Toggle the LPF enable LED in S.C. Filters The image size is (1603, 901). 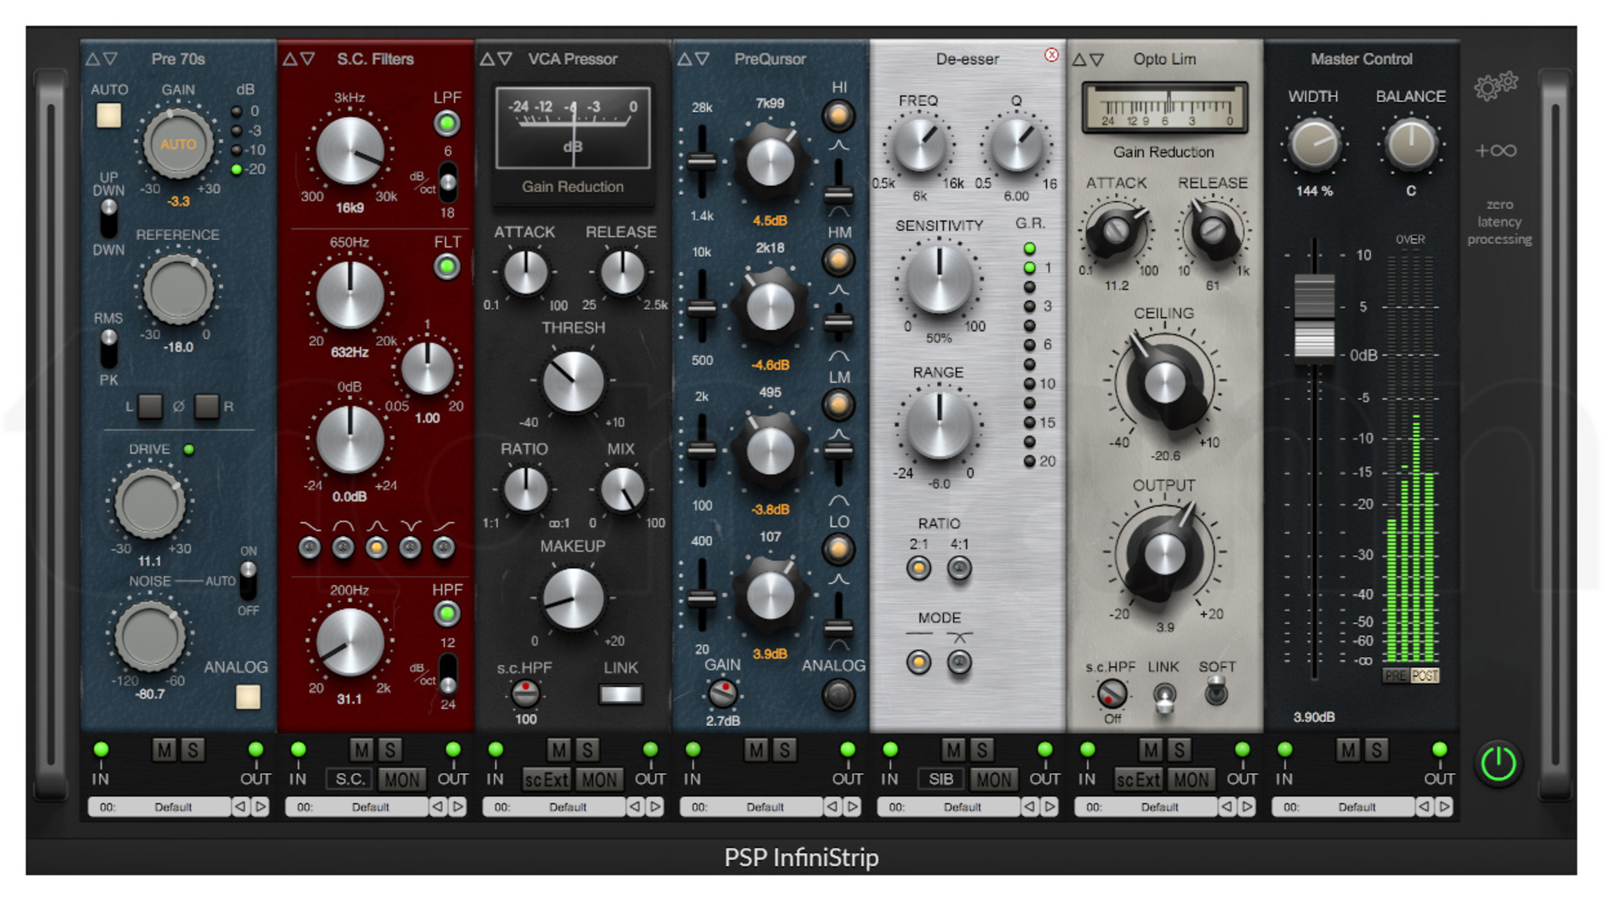tap(447, 123)
